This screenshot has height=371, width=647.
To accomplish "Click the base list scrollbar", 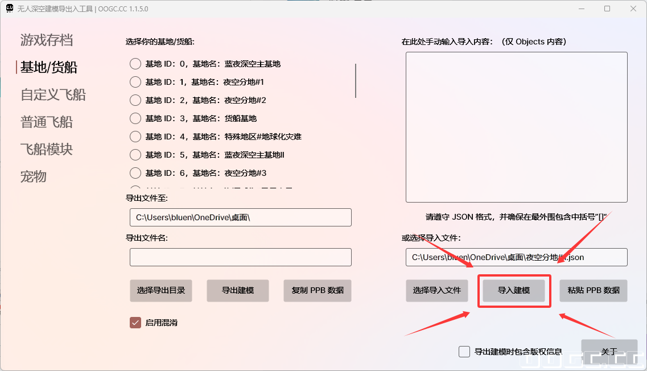I will (x=355, y=81).
